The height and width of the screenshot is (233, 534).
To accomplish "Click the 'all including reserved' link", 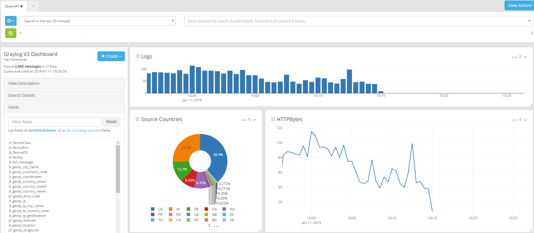I will (83, 130).
